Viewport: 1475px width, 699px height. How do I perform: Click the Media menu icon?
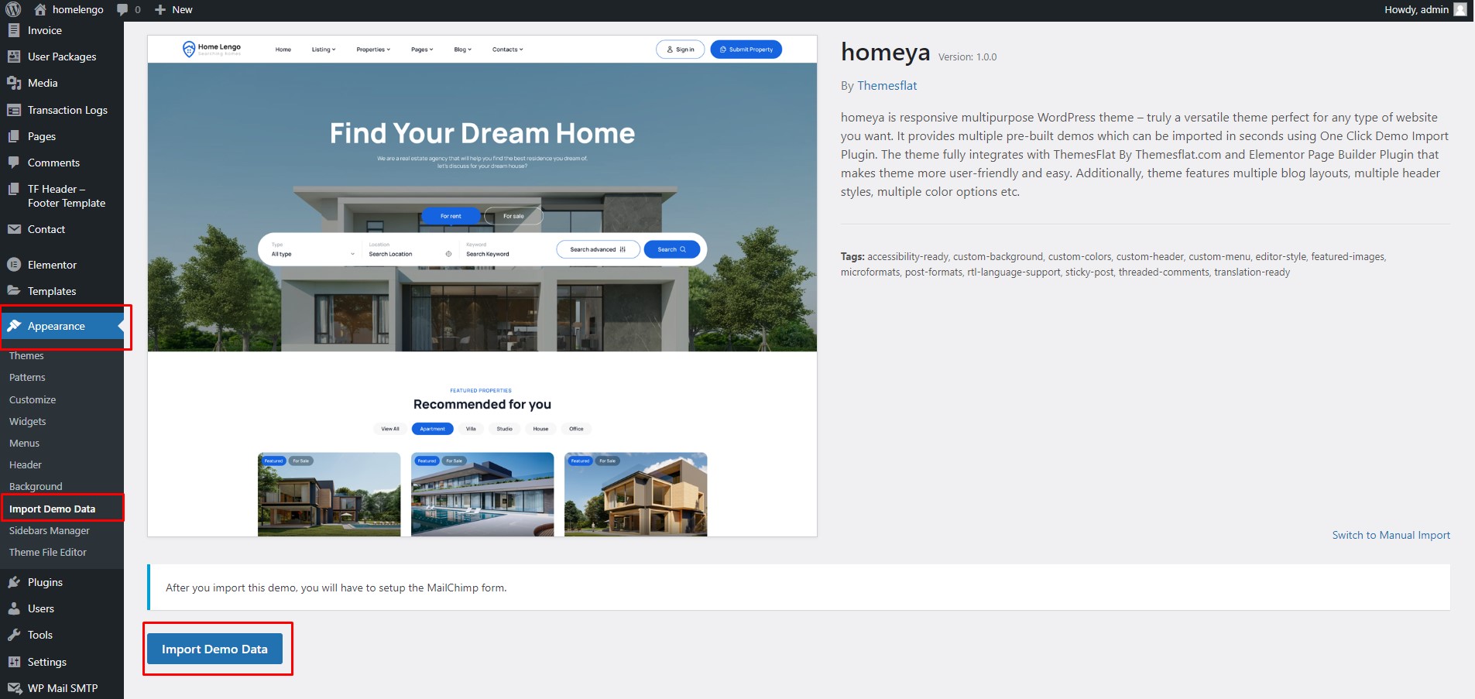point(14,83)
